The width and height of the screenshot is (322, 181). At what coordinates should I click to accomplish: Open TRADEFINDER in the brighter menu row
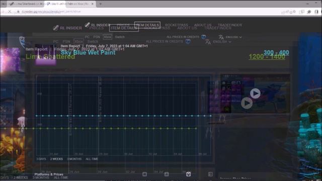230,25
